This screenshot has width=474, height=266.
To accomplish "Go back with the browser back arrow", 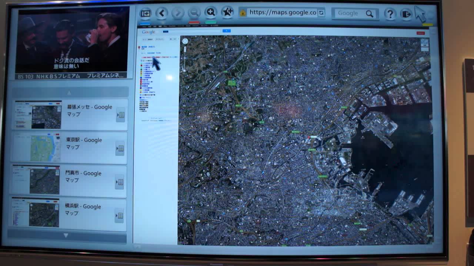I will click(161, 13).
